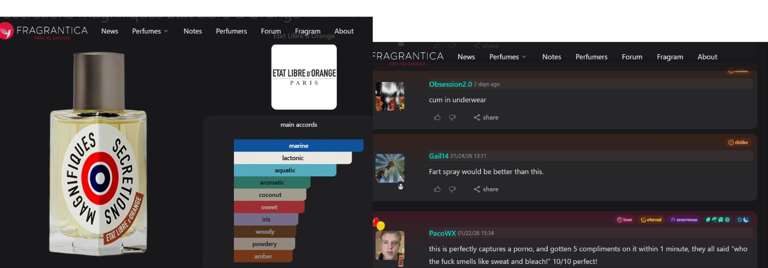The width and height of the screenshot is (768, 268).
Task: Click day/night icons on PacoWX's review
Action: tap(742, 220)
